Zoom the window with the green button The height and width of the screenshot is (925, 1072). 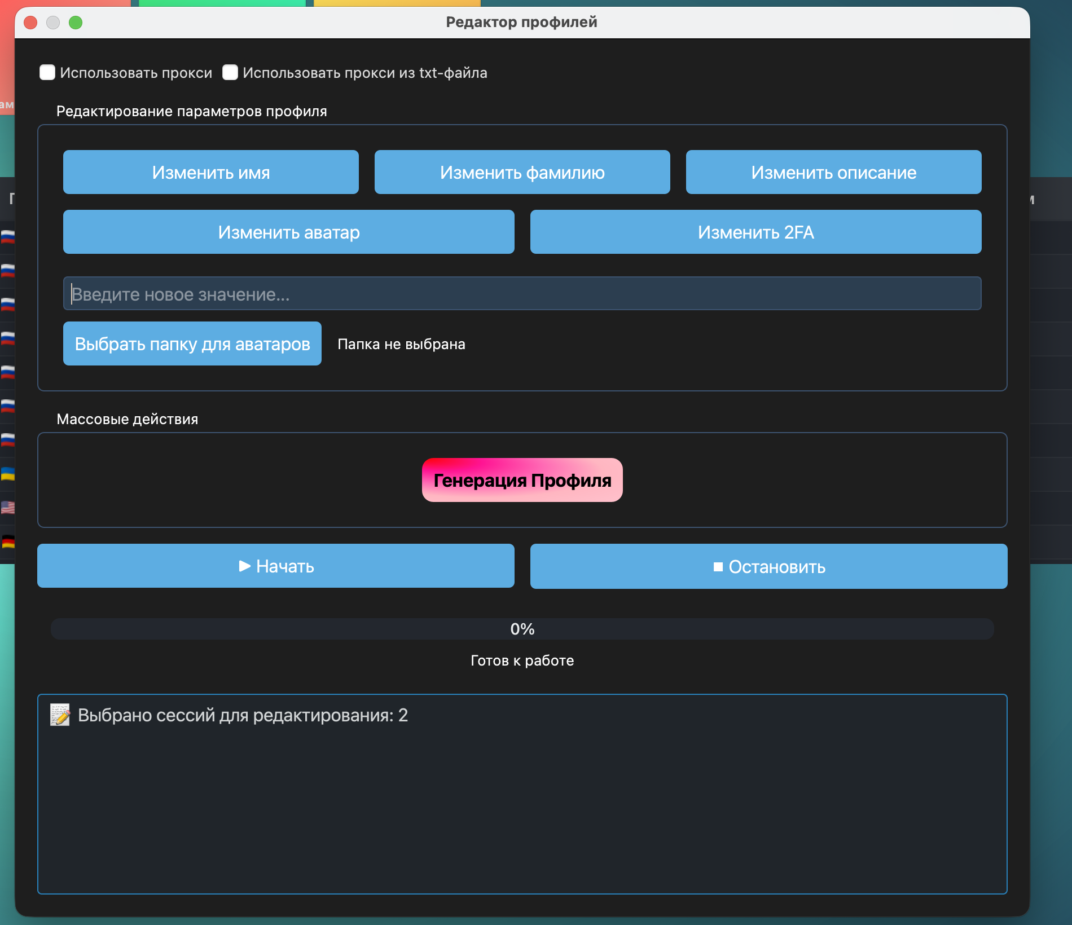[76, 23]
